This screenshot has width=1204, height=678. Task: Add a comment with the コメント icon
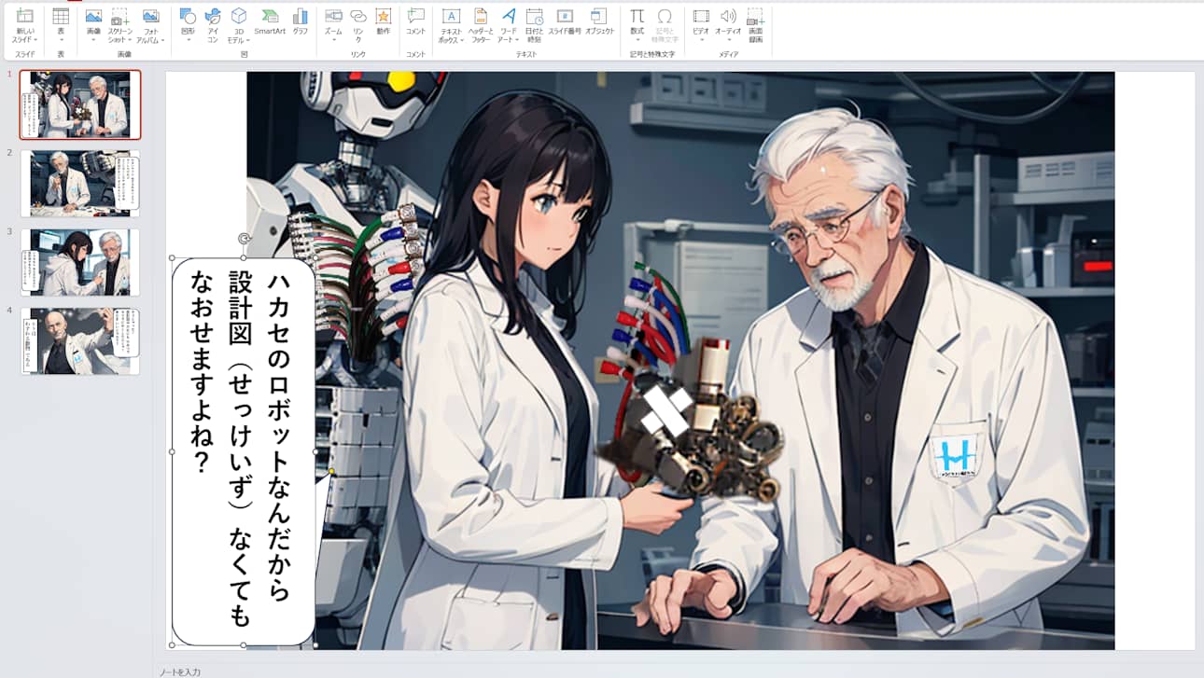413,23
